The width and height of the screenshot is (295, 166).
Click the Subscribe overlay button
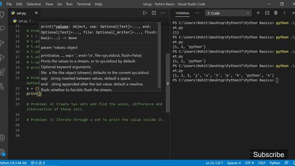click(268, 154)
